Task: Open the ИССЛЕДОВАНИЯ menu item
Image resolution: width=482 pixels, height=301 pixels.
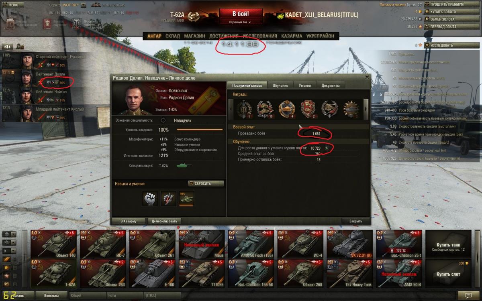Action: click(260, 36)
